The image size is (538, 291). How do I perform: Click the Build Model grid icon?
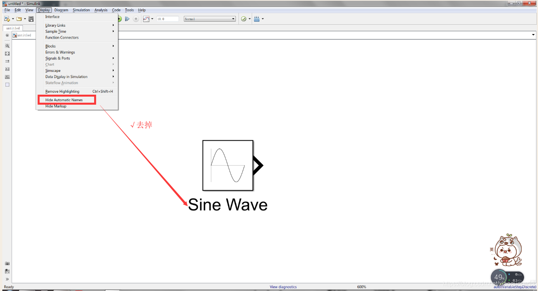(256, 19)
